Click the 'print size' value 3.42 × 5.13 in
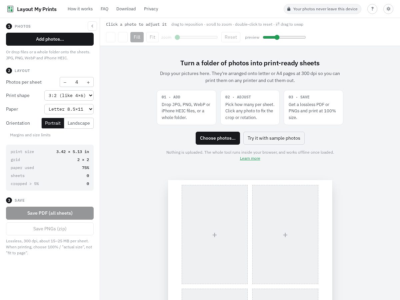This screenshot has height=300, width=400. click(73, 152)
